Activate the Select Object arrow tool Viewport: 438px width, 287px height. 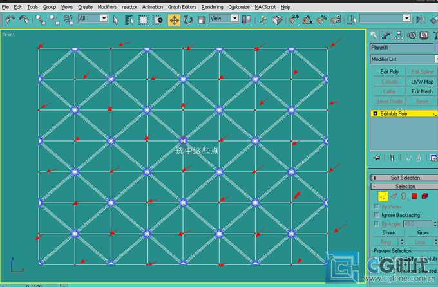(x=116, y=20)
